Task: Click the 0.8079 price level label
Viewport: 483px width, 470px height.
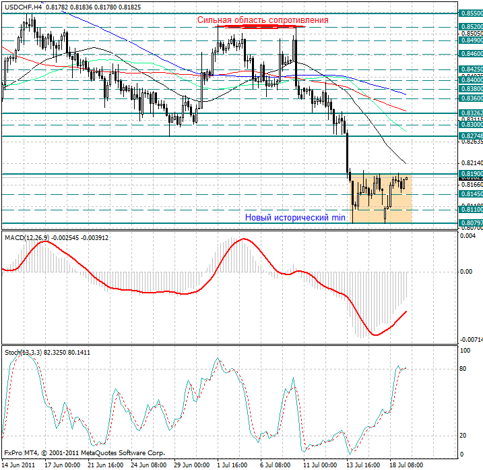Action: [470, 223]
